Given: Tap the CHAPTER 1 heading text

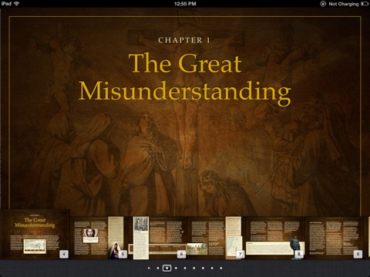Looking at the screenshot, I should pos(184,40).
